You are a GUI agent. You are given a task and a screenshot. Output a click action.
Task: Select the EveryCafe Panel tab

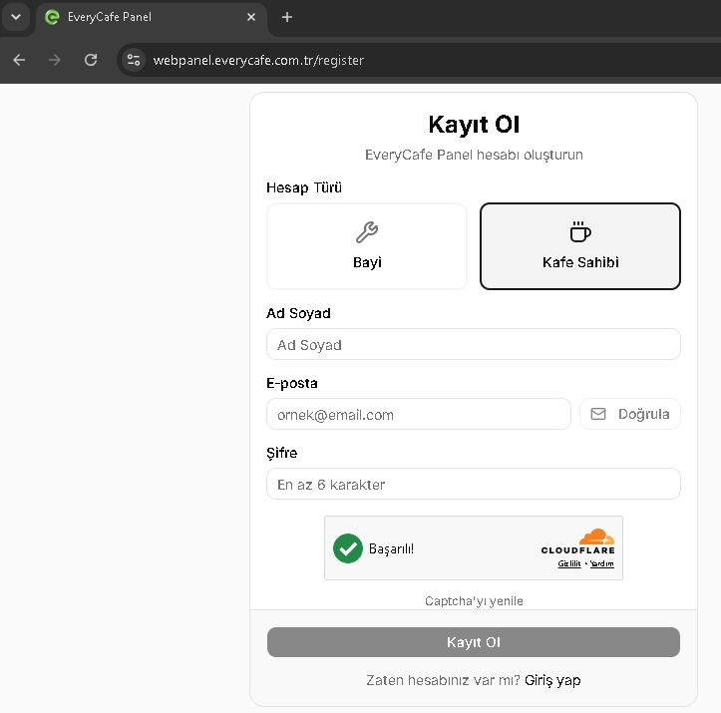click(152, 17)
